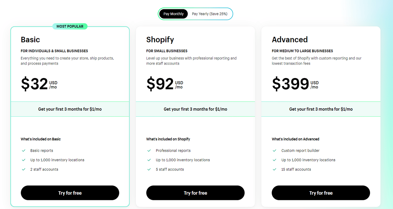Click the checkmark beside Advanced's inventory locations feature
This screenshot has height=209, width=393.
[x=275, y=160]
